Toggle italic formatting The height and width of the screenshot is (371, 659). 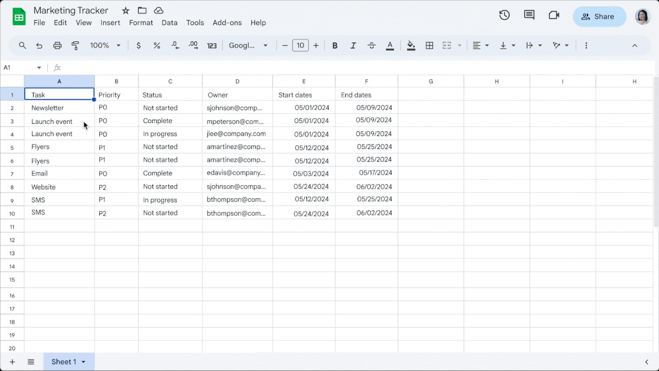[x=353, y=45]
